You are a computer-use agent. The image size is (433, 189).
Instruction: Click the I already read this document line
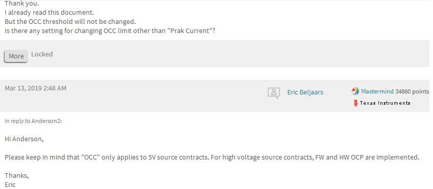click(49, 13)
